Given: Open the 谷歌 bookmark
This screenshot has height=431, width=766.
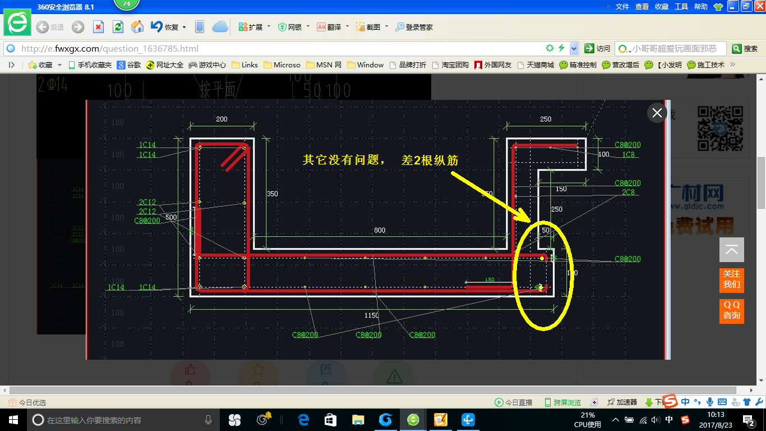Looking at the screenshot, I should tap(129, 65).
